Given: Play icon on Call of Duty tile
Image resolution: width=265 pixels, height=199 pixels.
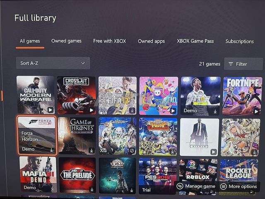Looking at the screenshot, I should tap(51, 110).
